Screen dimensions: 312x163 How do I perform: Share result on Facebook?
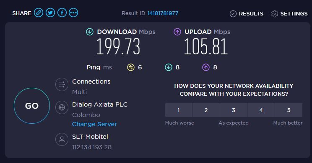click(x=62, y=13)
